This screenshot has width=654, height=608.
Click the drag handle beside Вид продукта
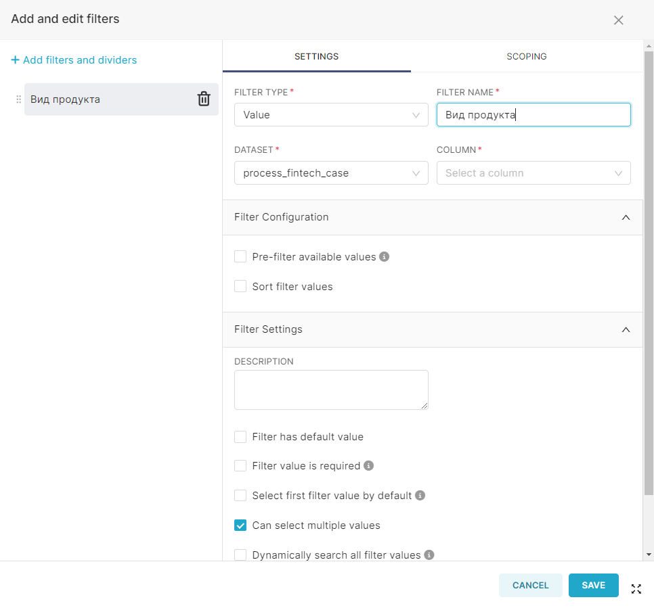[18, 99]
